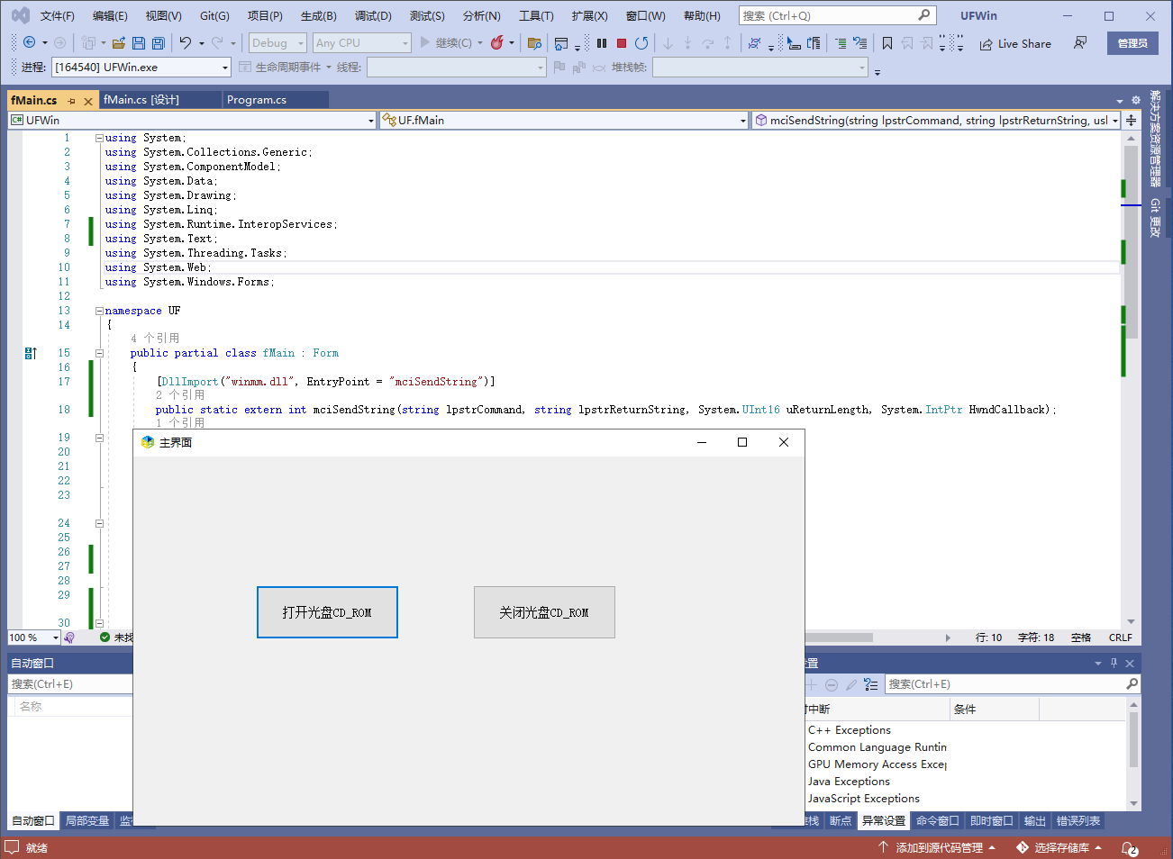Open the 视图(V) menu

click(163, 16)
